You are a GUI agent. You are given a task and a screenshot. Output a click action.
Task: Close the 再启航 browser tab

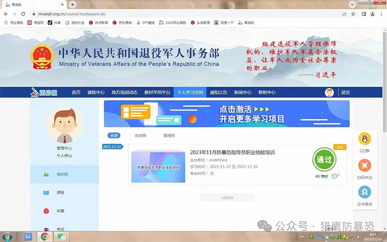[x=62, y=5]
